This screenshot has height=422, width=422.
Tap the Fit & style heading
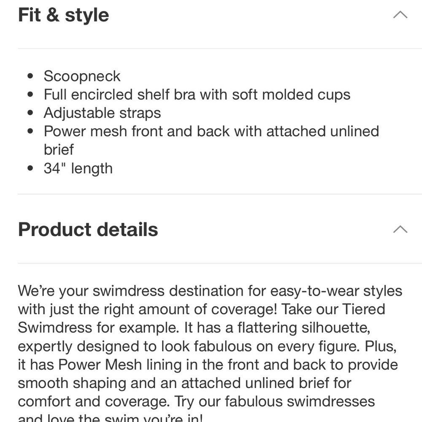64,15
